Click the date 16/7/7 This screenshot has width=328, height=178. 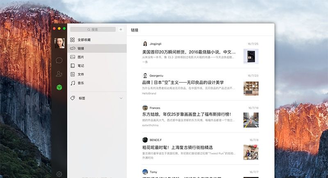point(254,172)
